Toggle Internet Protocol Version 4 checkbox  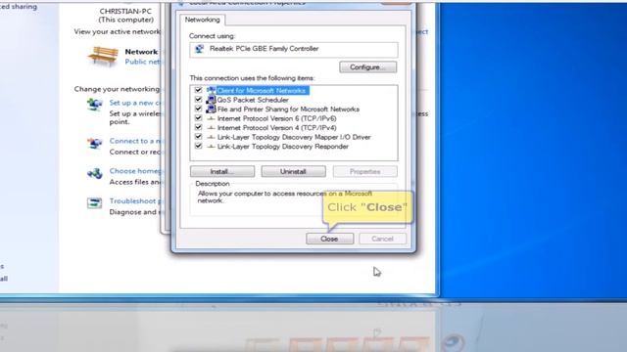pos(198,127)
